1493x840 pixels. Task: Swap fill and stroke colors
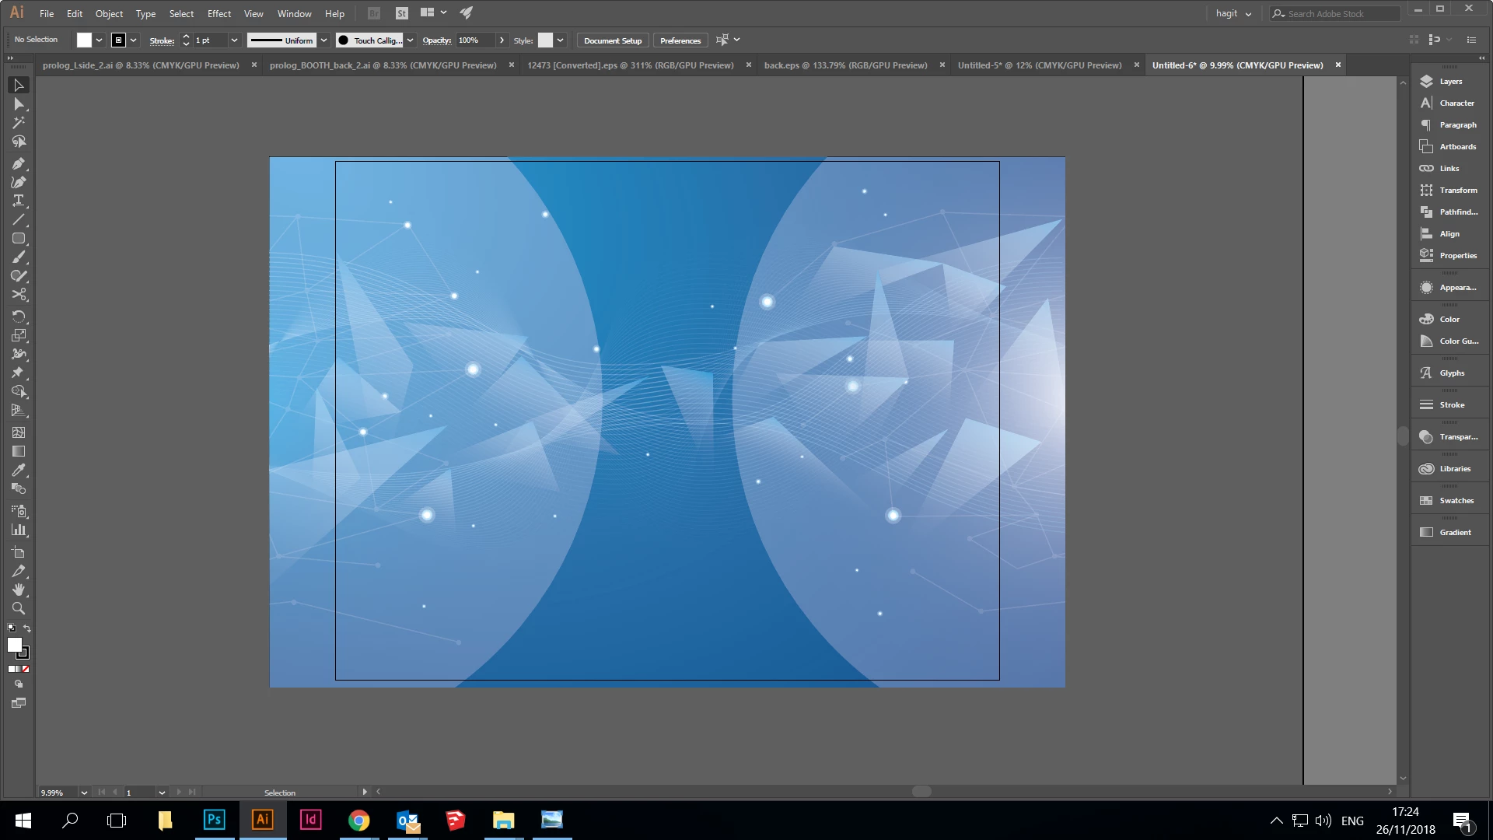(27, 628)
